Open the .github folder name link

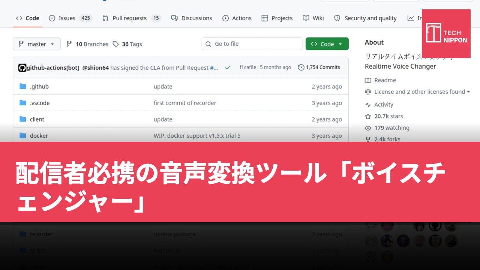39,87
